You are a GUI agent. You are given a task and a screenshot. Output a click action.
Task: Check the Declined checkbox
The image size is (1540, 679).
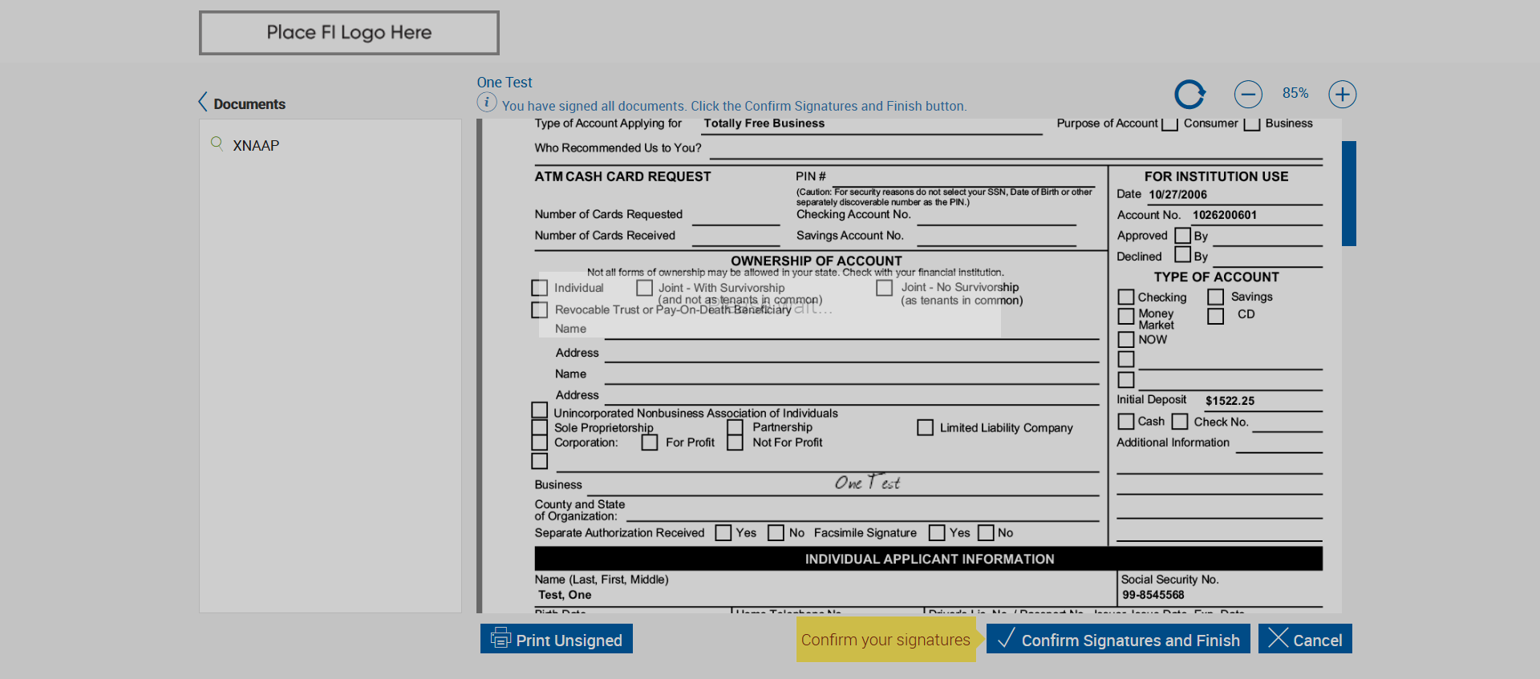1182,254
